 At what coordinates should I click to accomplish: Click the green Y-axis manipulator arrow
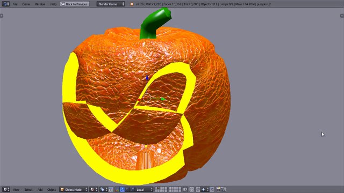point(163,99)
